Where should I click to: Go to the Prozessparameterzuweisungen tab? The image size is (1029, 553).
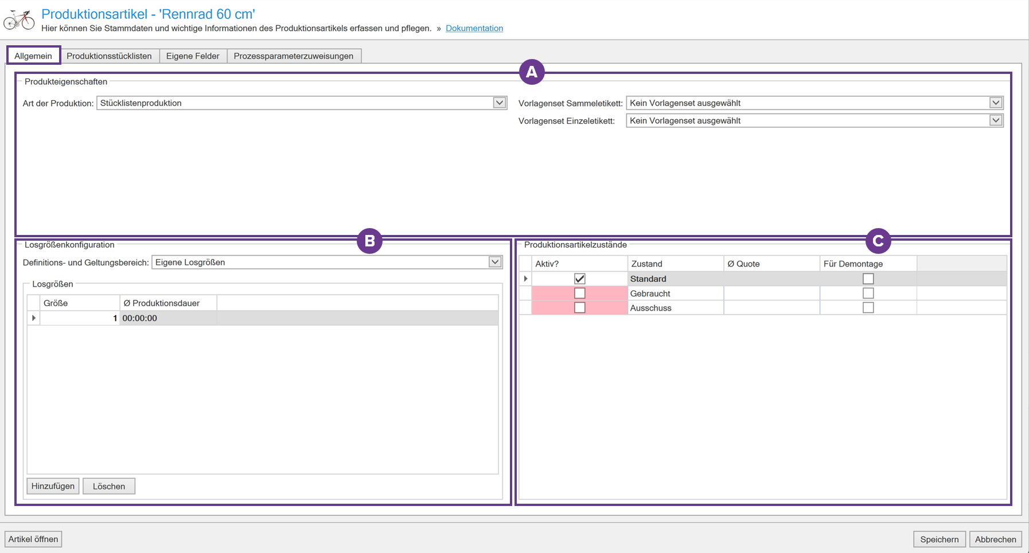(293, 56)
